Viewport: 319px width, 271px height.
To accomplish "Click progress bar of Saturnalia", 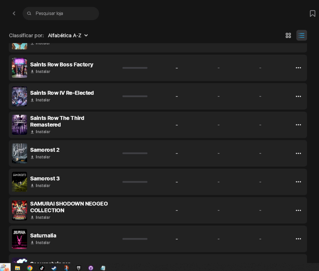I will coord(135,239).
